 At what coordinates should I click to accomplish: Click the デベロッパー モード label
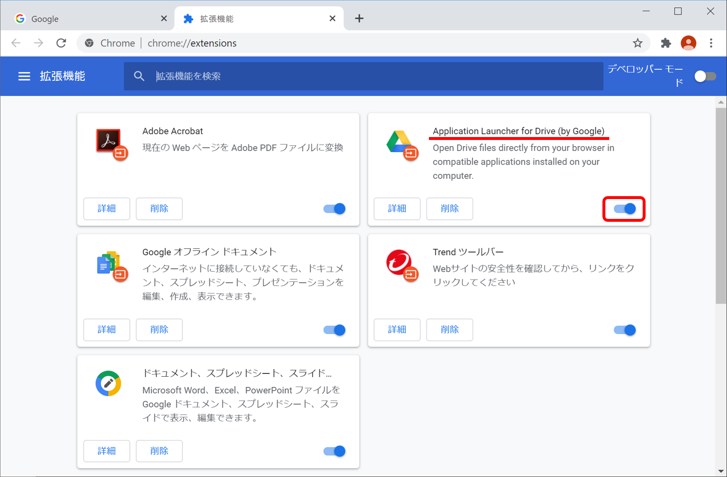click(645, 76)
